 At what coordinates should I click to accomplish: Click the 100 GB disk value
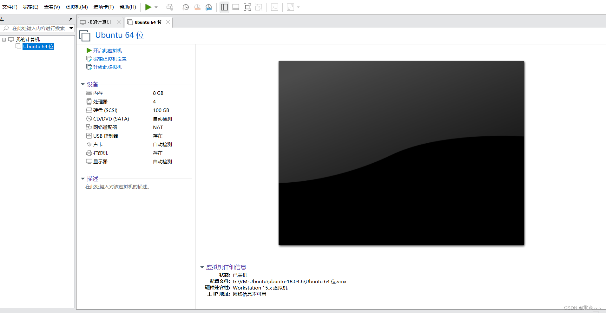coord(161,110)
